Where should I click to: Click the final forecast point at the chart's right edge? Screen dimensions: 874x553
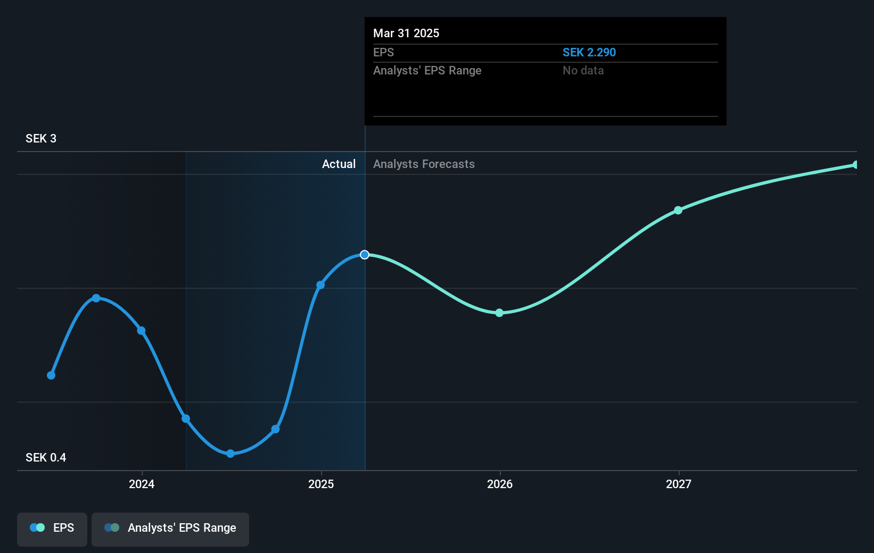click(x=856, y=165)
